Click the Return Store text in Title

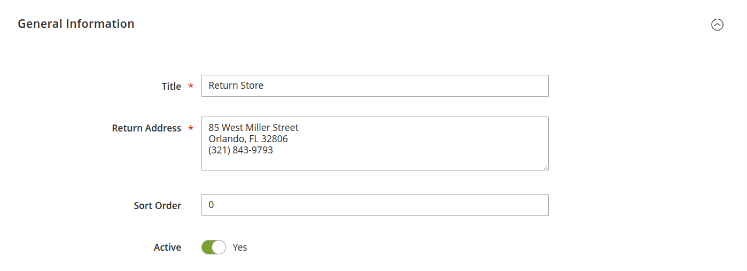[236, 86]
